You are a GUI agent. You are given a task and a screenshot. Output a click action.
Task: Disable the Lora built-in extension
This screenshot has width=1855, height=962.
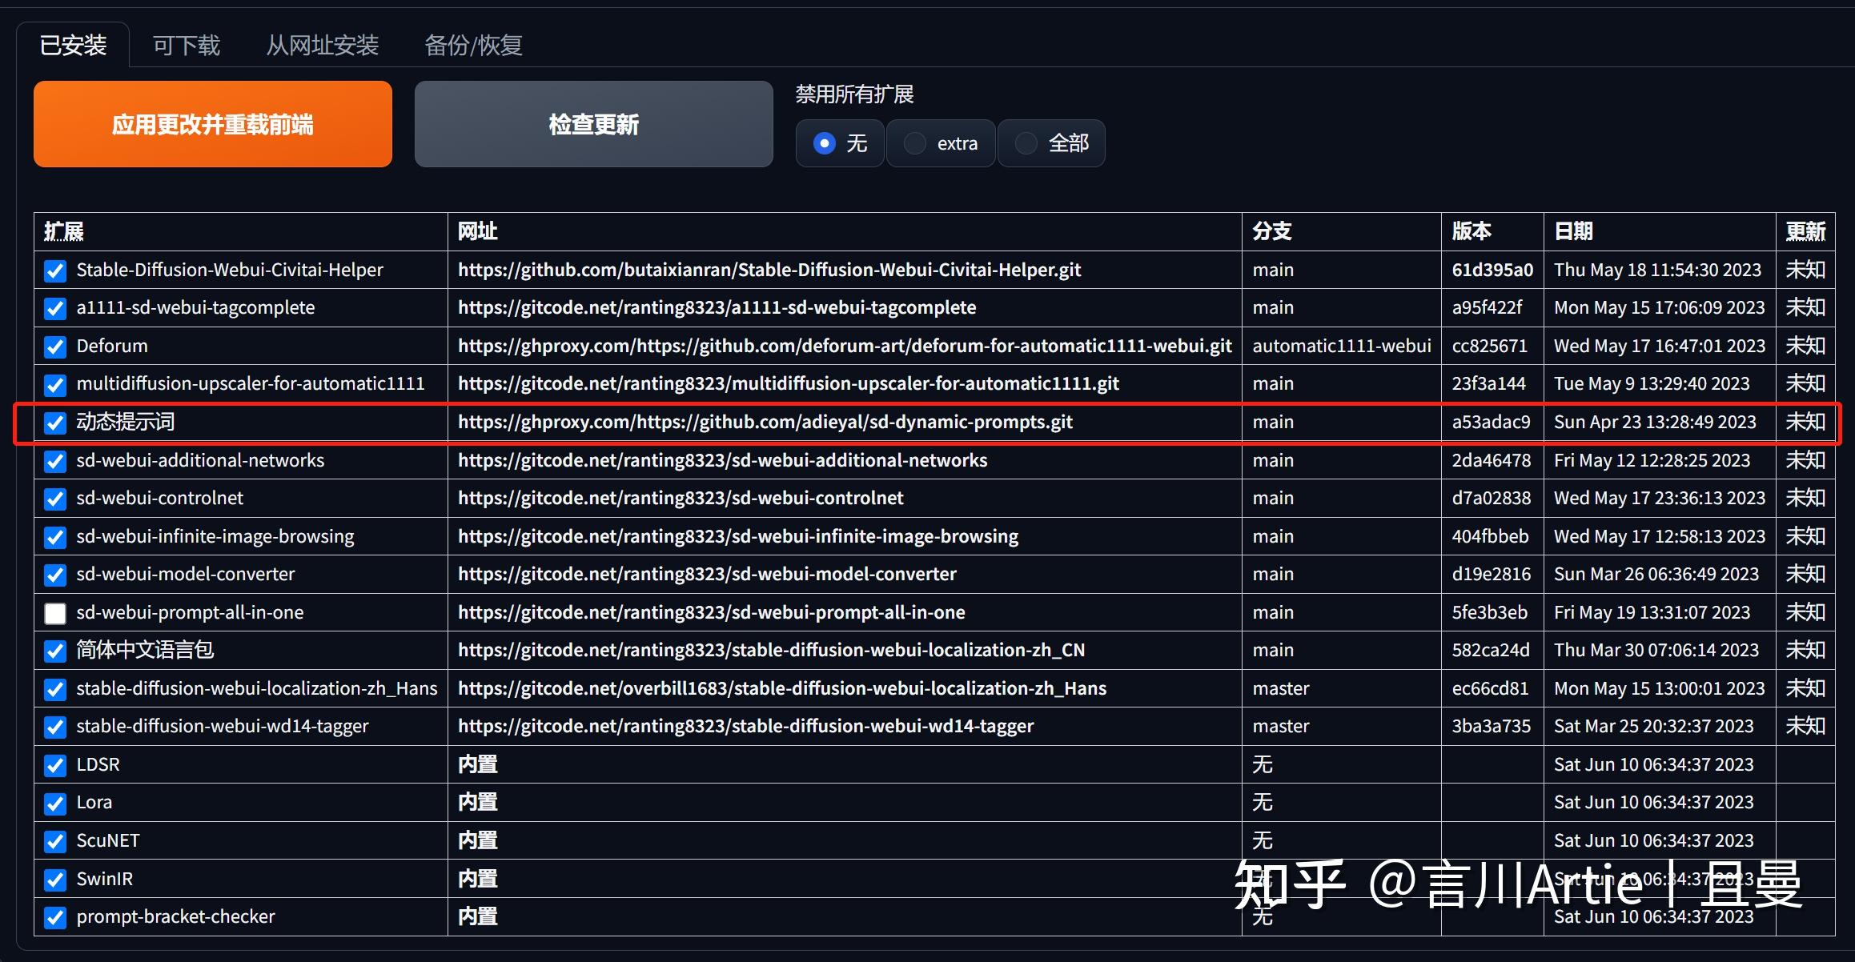pyautogui.click(x=54, y=804)
